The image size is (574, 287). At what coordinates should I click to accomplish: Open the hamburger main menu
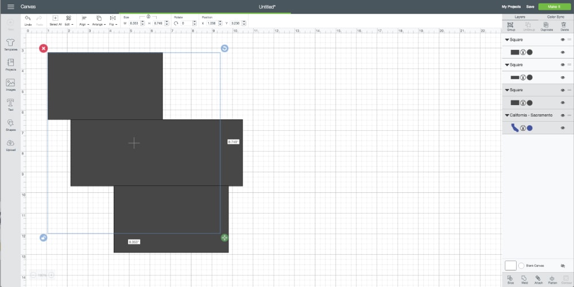coord(10,6)
